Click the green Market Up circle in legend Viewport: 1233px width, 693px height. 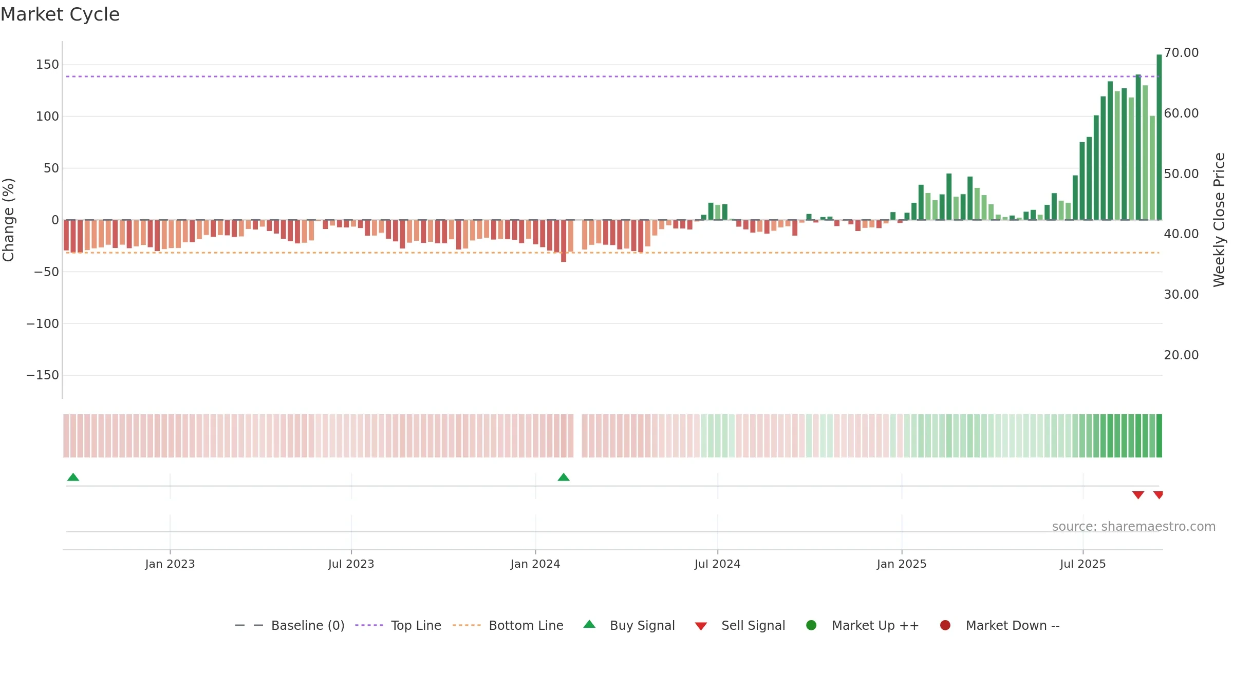[811, 625]
